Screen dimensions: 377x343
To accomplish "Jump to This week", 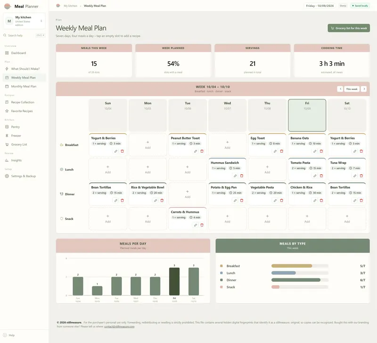I will pyautogui.click(x=352, y=89).
